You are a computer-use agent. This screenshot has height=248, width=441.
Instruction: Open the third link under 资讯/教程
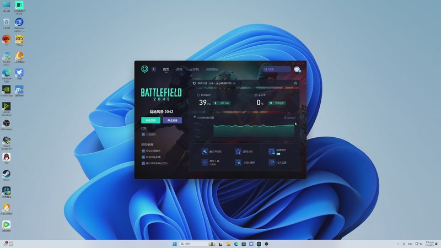point(155,163)
